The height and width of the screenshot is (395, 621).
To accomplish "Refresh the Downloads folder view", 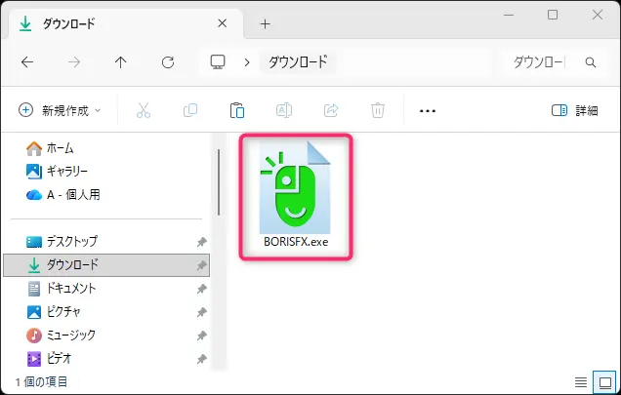I will point(168,62).
